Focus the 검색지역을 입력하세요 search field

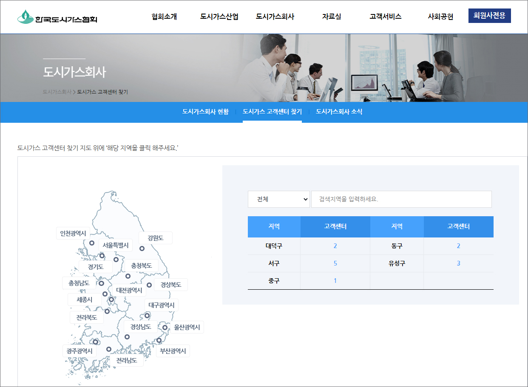point(401,199)
